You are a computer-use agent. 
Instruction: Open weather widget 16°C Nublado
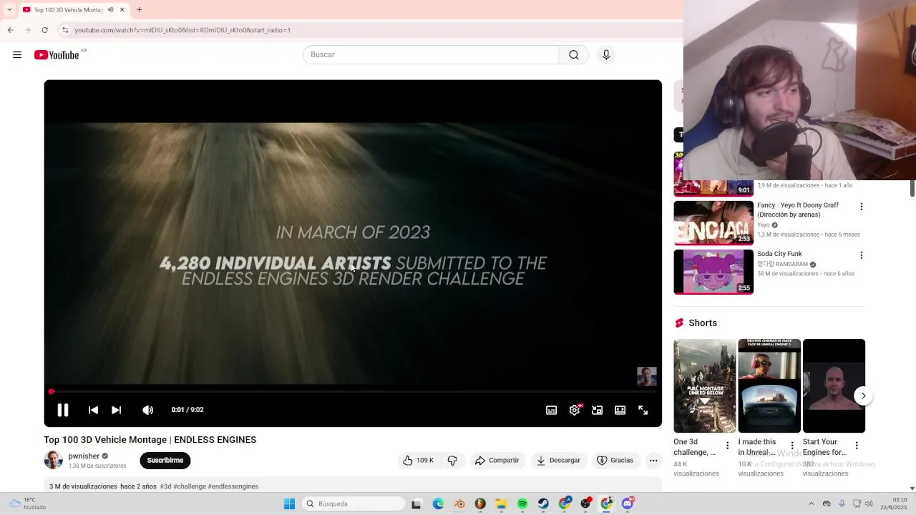pyautogui.click(x=27, y=504)
